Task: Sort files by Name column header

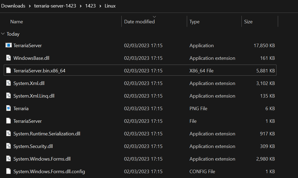Action: [16, 22]
